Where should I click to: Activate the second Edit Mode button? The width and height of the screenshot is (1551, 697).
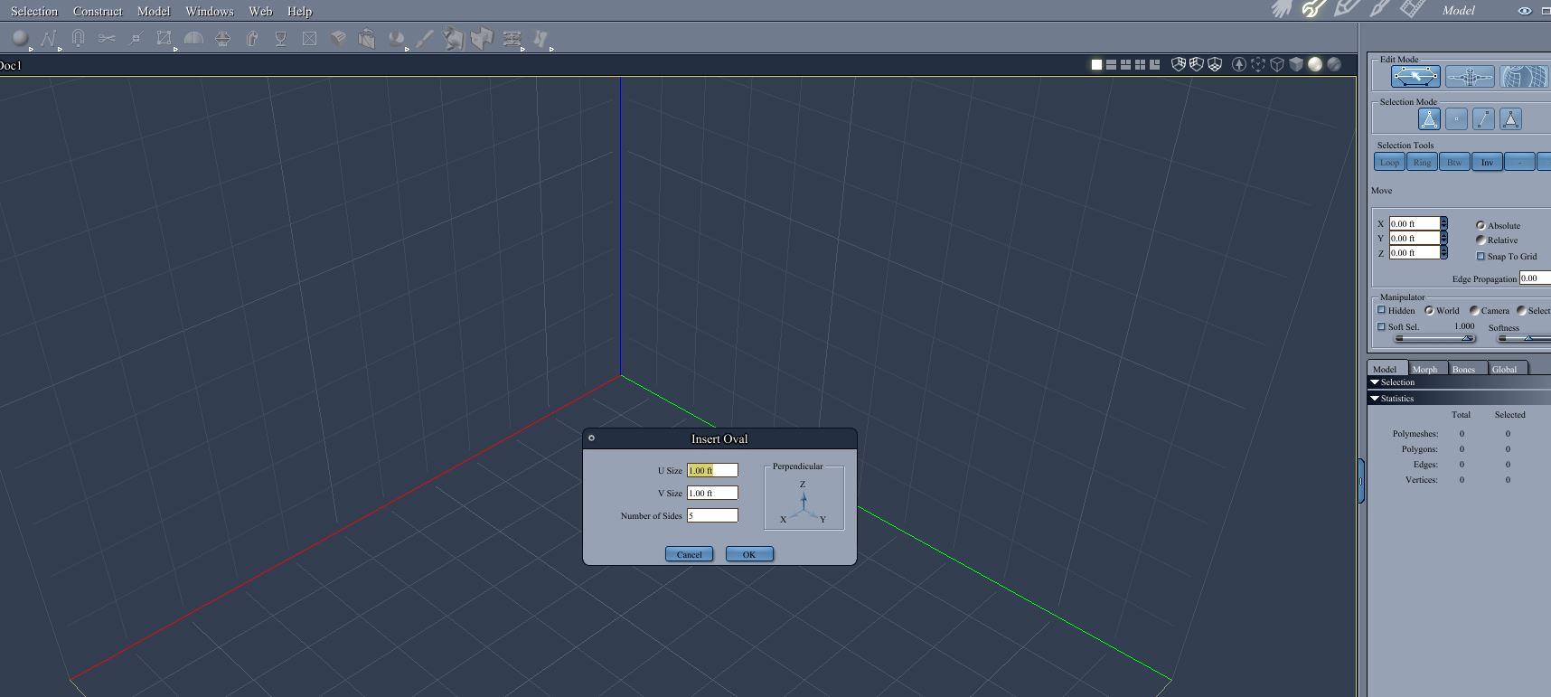[x=1470, y=77]
